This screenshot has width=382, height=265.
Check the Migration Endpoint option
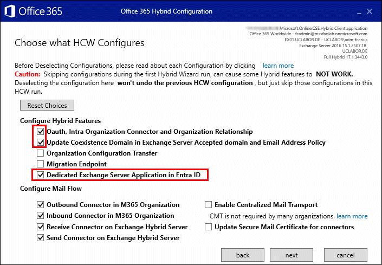click(x=41, y=164)
